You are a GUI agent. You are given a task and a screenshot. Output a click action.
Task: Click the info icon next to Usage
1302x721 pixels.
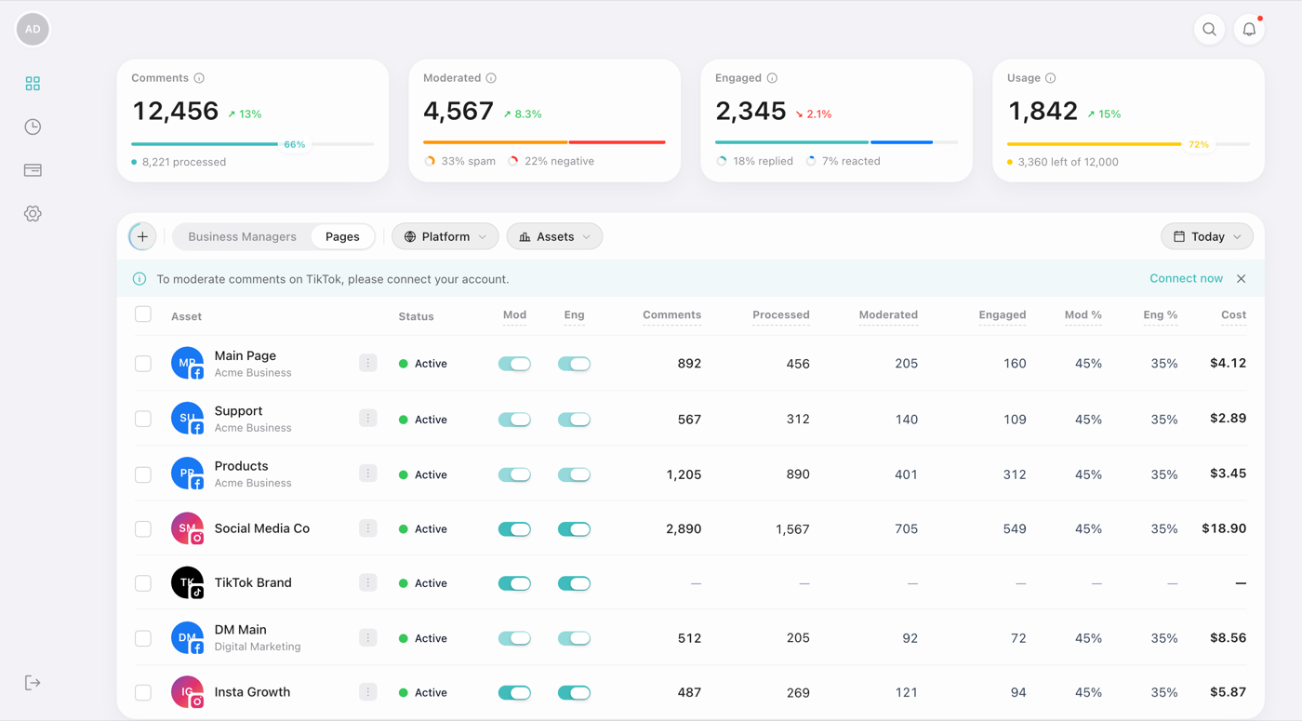tap(1050, 78)
